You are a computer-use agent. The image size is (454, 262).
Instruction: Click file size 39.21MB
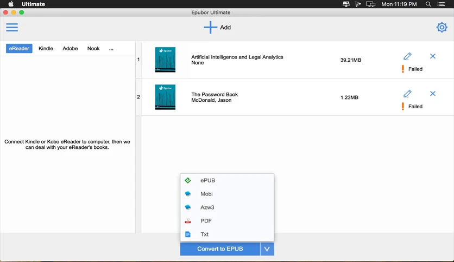click(x=351, y=60)
